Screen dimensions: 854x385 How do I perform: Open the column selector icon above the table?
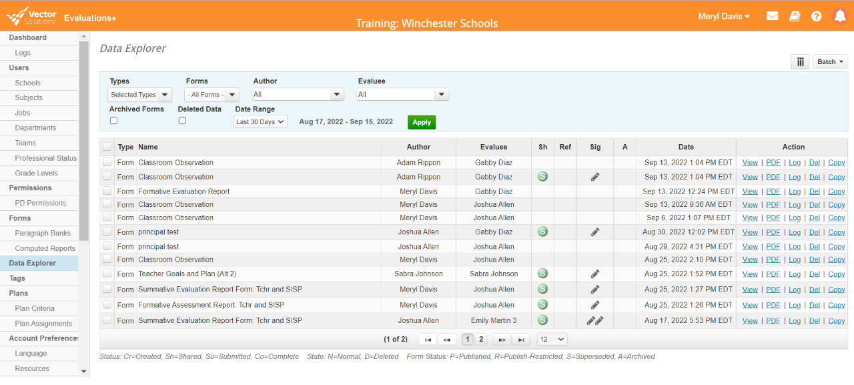[x=800, y=61]
